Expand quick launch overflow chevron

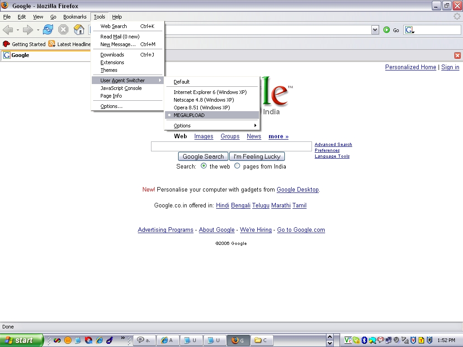[123, 338]
